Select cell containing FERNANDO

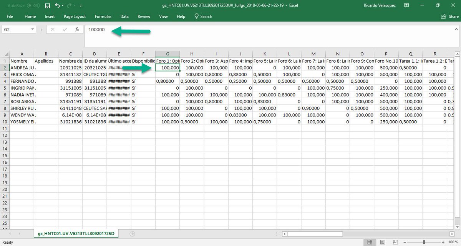tap(22, 81)
